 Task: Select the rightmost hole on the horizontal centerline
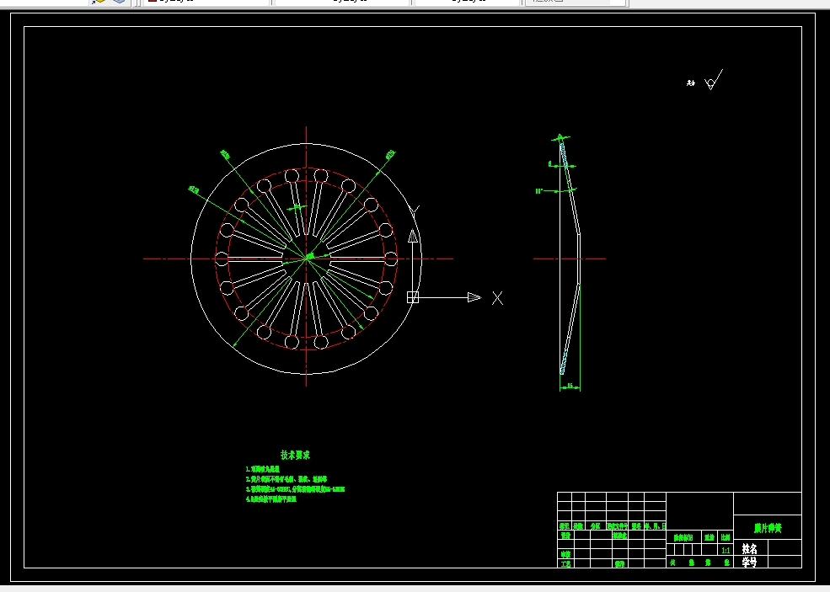(x=390, y=259)
